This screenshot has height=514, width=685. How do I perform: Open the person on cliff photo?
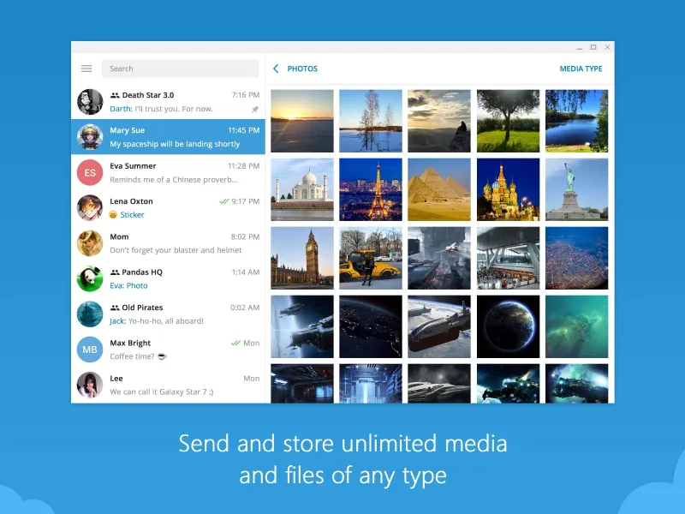439,121
